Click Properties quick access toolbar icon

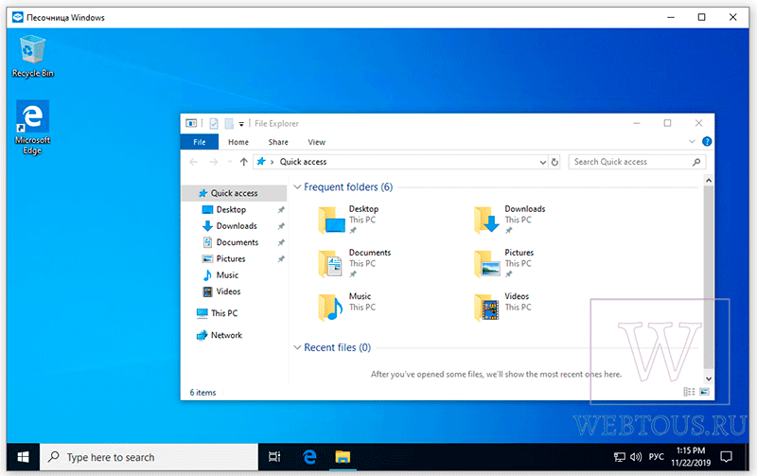tap(214, 124)
